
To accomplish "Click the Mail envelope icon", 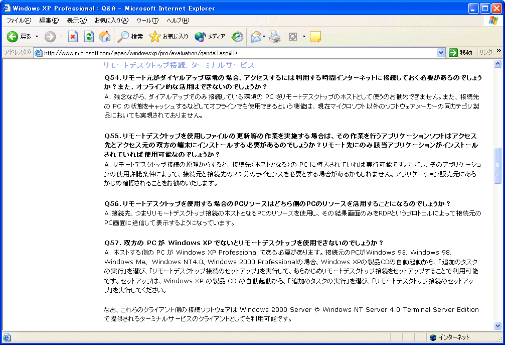I will [x=256, y=37].
